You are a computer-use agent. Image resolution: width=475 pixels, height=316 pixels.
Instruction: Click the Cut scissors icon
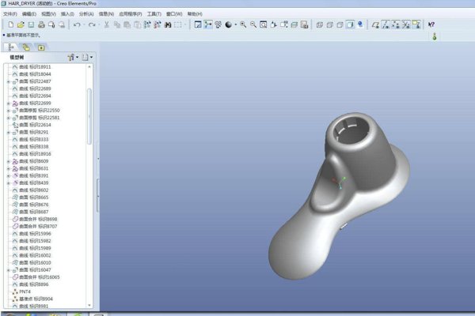point(106,25)
